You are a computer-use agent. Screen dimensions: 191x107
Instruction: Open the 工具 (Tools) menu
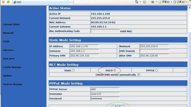180,2
